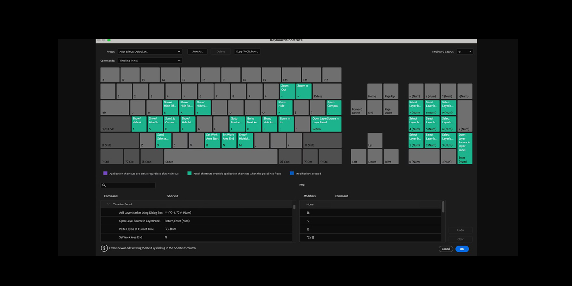Toggle the left Shift modifier key
The width and height of the screenshot is (572, 286).
120,140
